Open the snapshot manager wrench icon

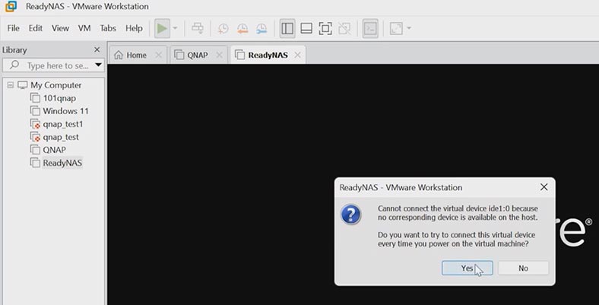[x=261, y=28]
